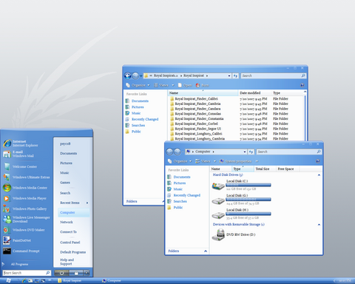355x284 pixels.
Task: Go back in the Royal Inspirat window
Action: tap(128, 75)
